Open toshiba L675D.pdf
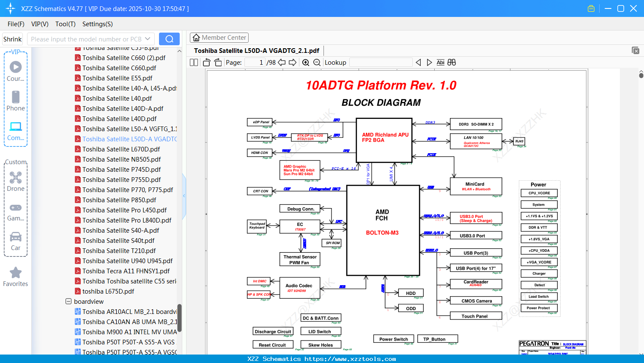644x363 pixels. click(x=108, y=291)
